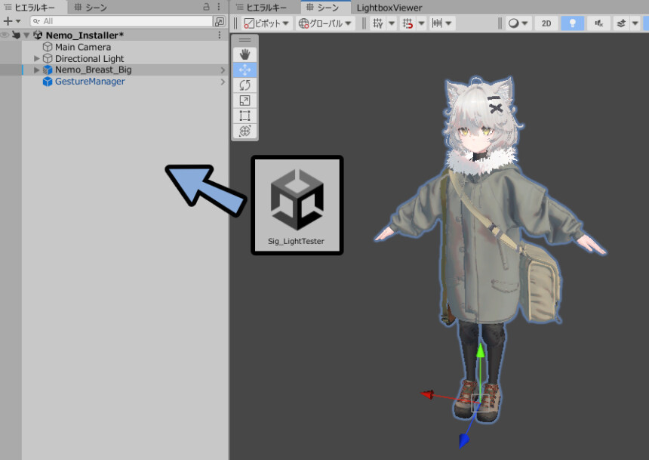Click the plus create-object button
Viewport: 649px width, 460px height.
[x=8, y=21]
